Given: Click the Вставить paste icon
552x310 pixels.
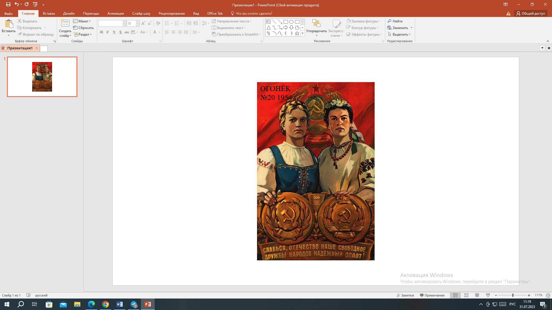Looking at the screenshot, I should pyautogui.click(x=9, y=24).
